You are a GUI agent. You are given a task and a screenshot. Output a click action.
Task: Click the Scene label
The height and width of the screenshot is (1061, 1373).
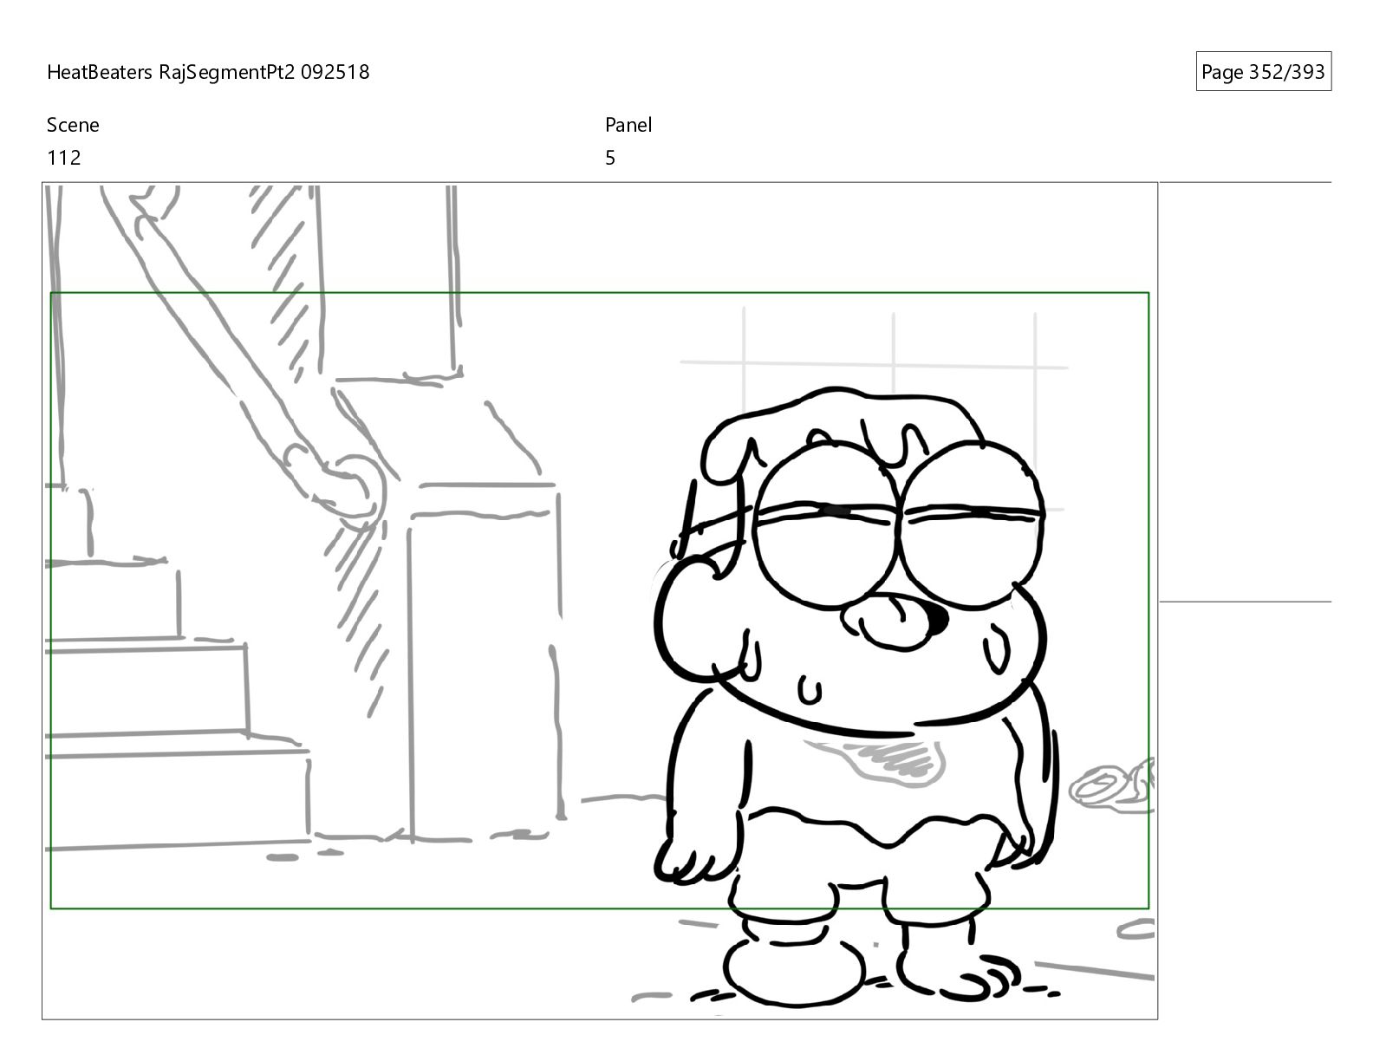click(x=73, y=125)
